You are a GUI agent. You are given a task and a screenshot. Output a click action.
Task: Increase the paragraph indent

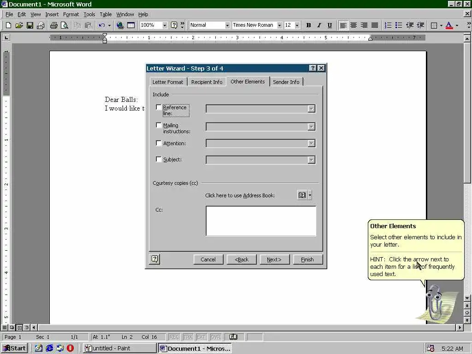coord(420,25)
